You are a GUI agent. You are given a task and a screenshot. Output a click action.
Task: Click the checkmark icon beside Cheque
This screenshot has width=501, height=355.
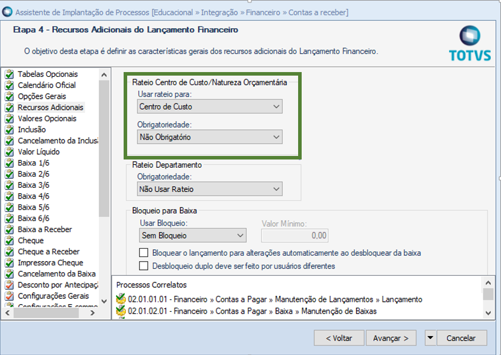(9, 241)
